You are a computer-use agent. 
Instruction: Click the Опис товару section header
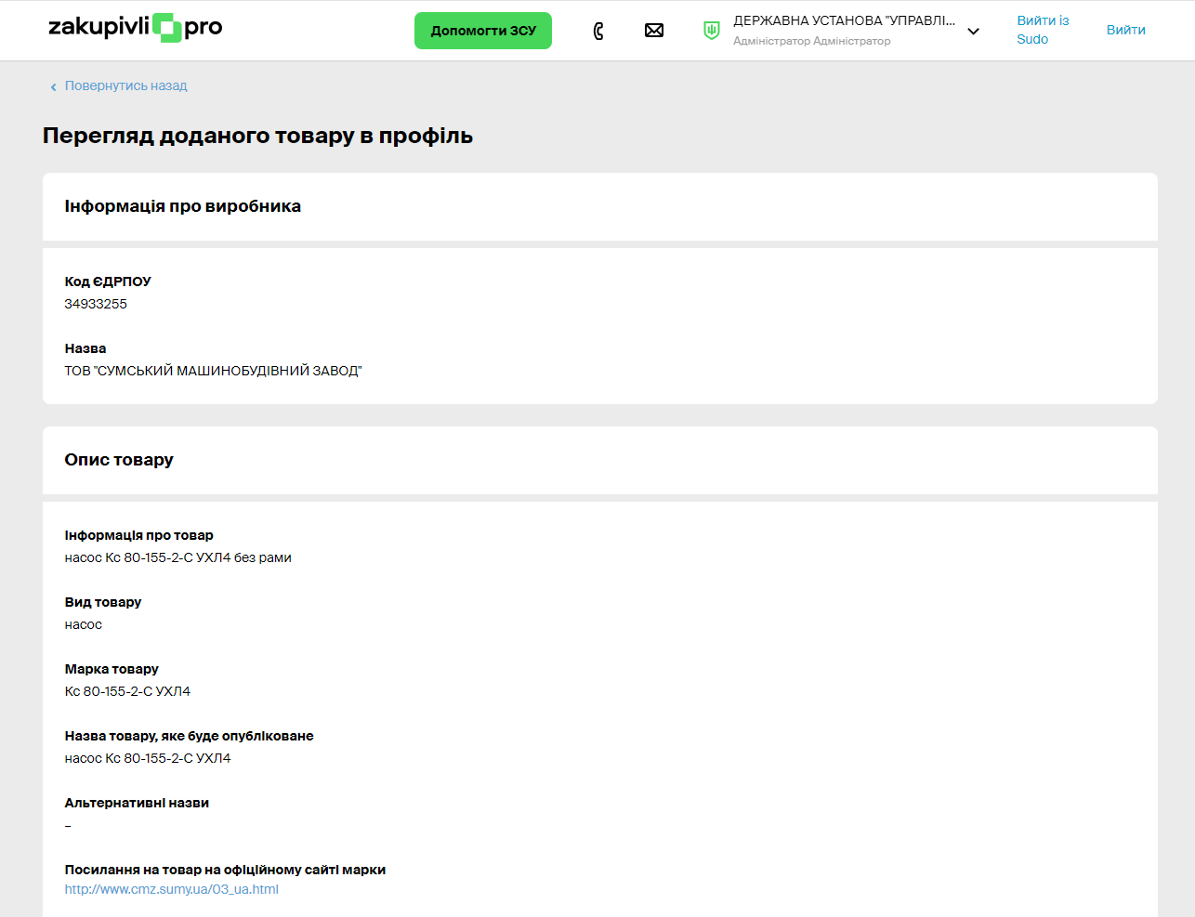click(119, 460)
